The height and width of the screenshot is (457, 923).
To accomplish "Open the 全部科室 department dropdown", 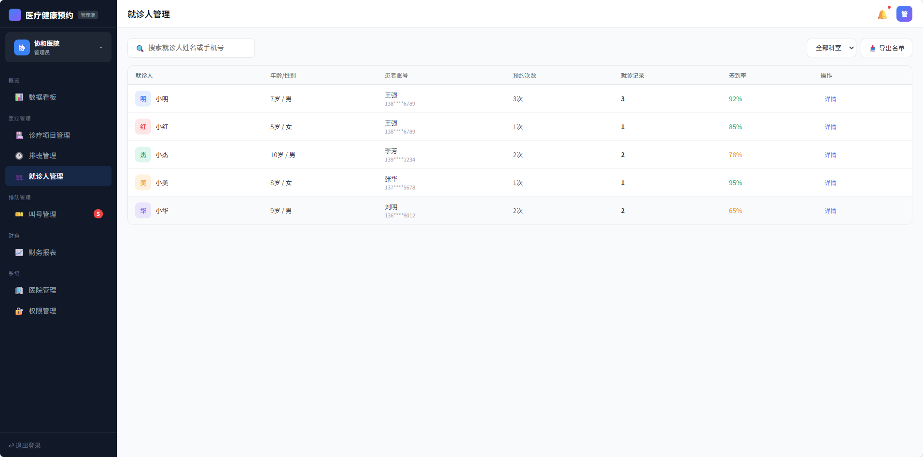I will (831, 48).
